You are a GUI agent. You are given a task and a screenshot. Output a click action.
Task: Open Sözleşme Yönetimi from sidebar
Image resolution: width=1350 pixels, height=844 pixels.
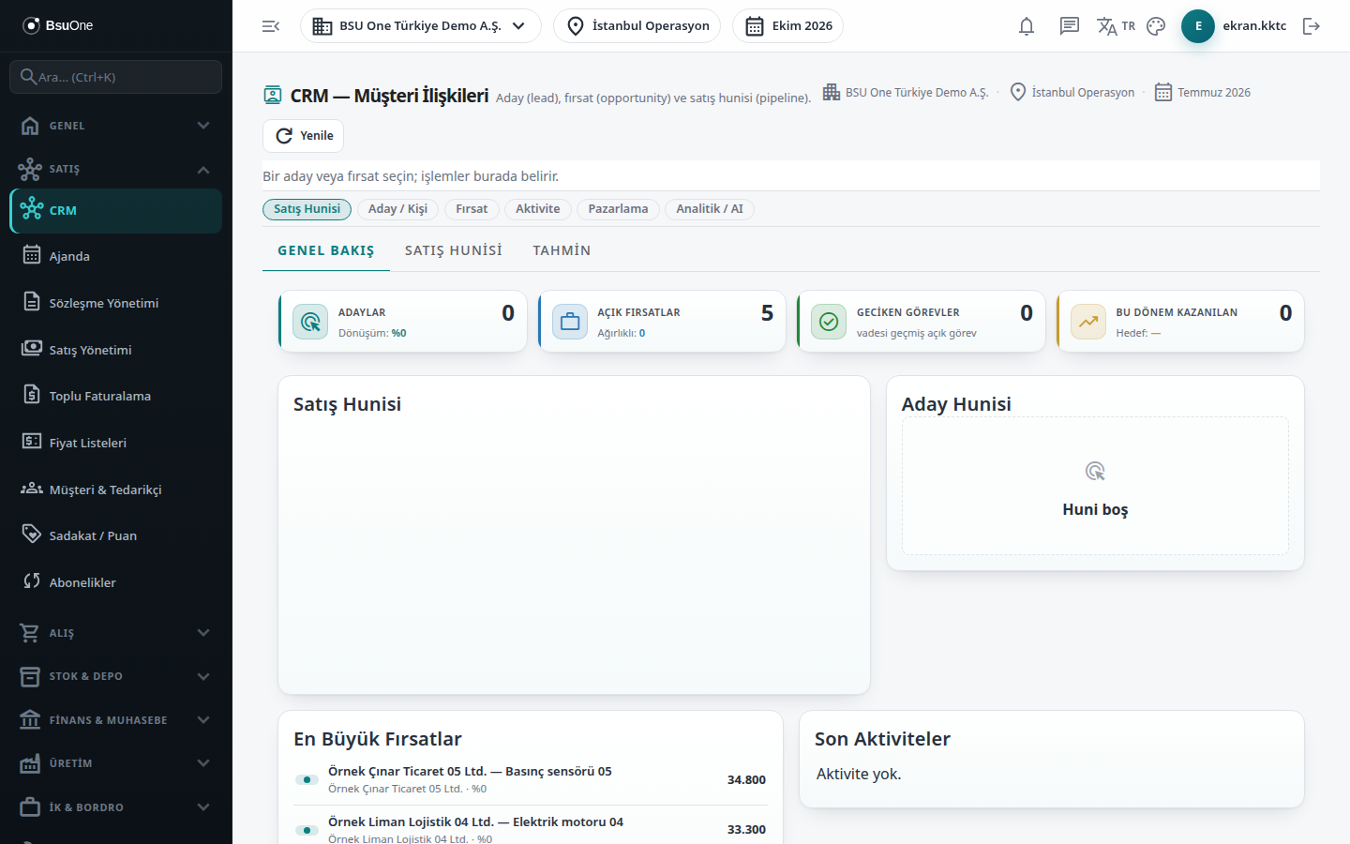pos(116,303)
